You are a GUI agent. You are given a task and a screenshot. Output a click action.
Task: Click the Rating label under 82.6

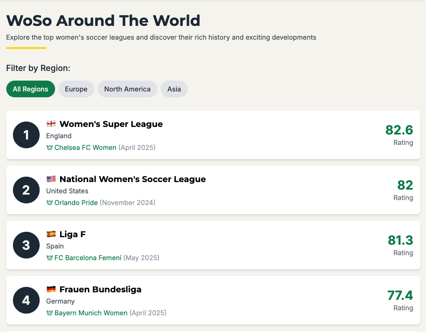(403, 143)
